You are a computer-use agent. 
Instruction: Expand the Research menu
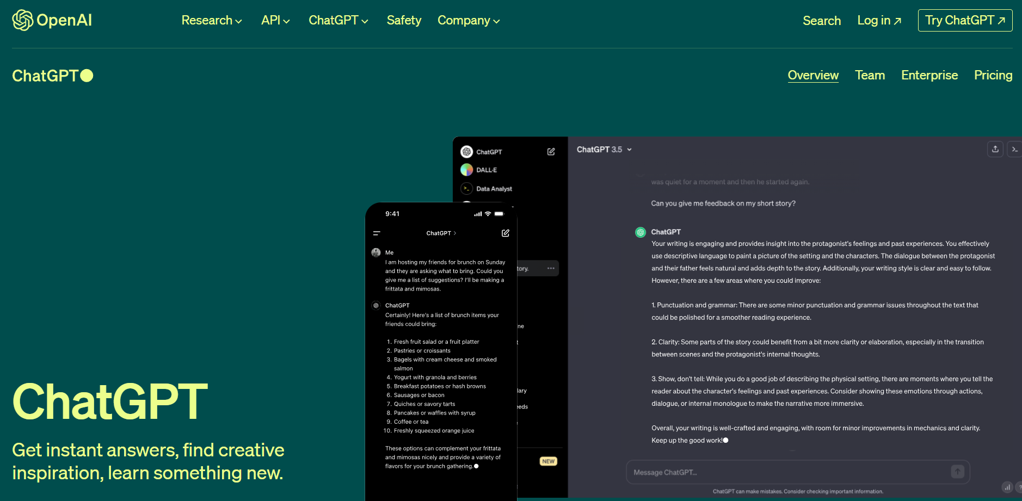[212, 21]
